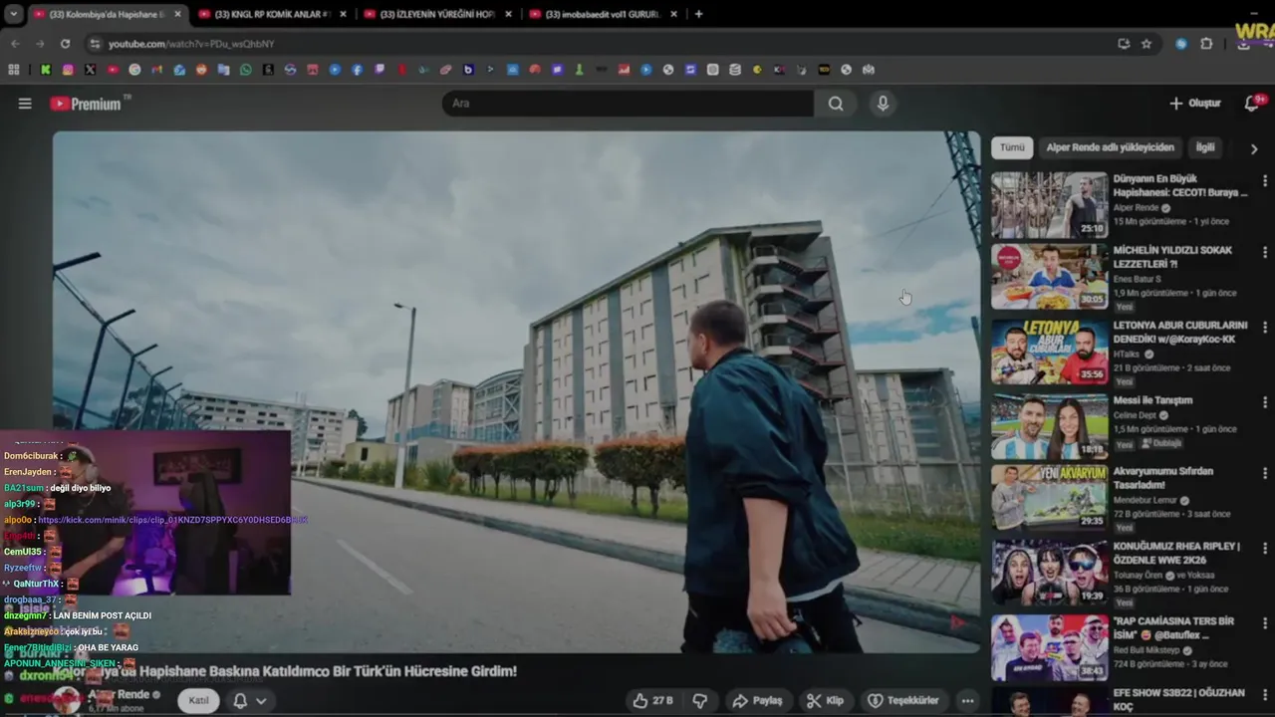Screen dimensions: 1275x717
Task: Bookmark this page with the star icon
Action: click(1147, 44)
